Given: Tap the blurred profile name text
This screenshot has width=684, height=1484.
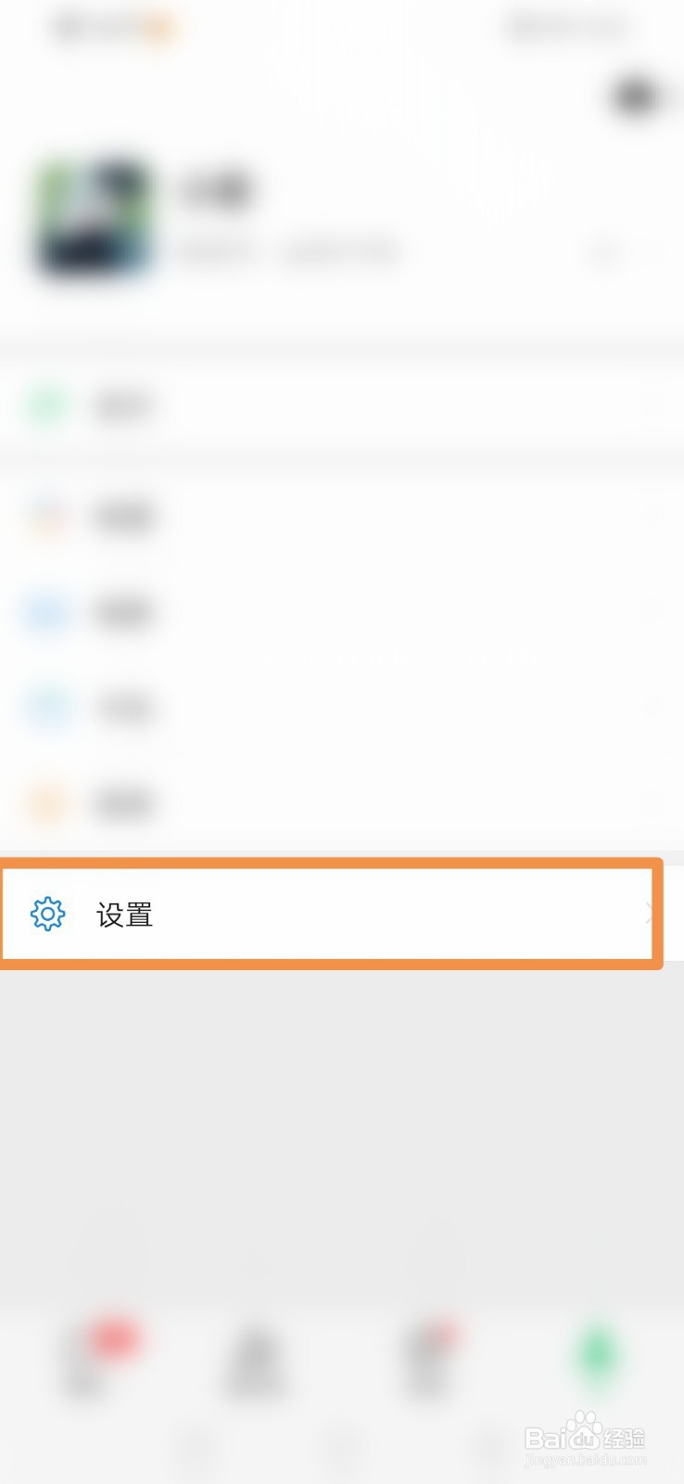Looking at the screenshot, I should [x=217, y=190].
